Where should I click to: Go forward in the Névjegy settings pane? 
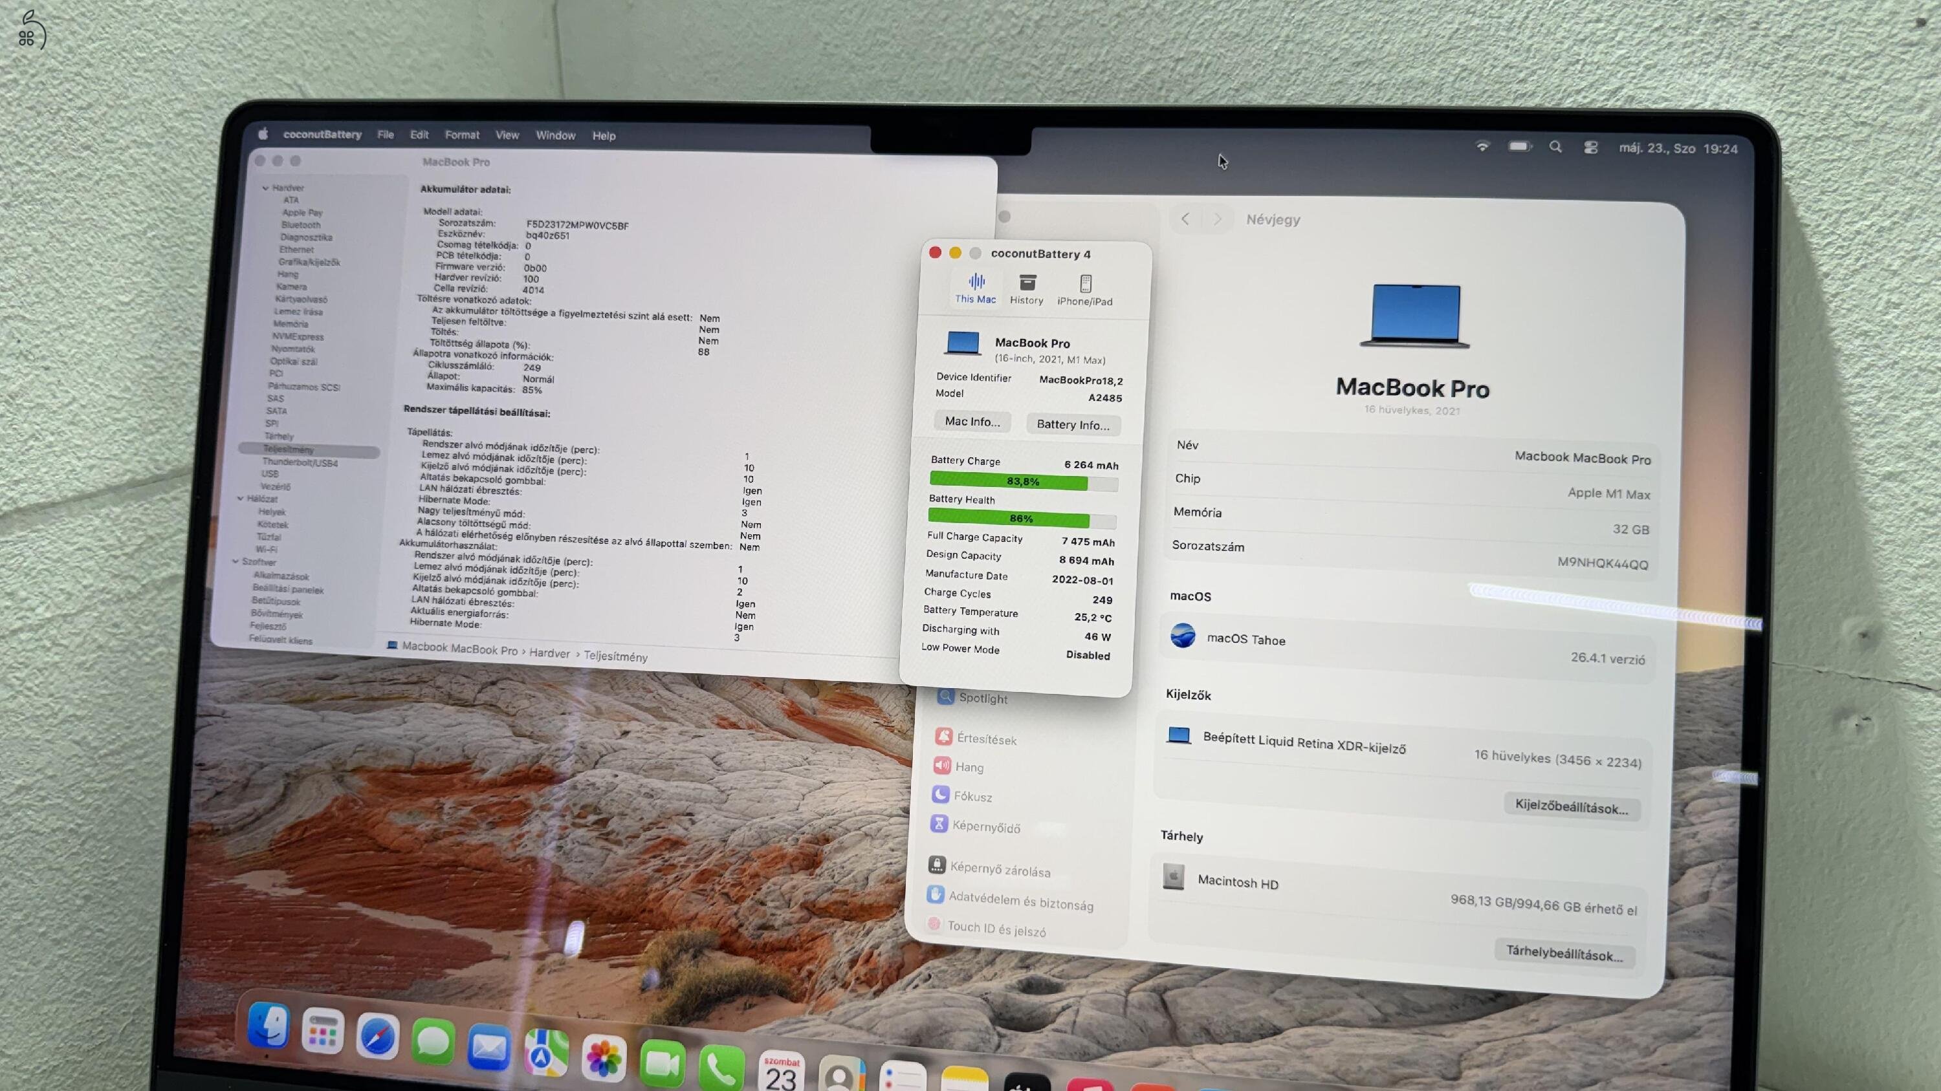[x=1218, y=220]
